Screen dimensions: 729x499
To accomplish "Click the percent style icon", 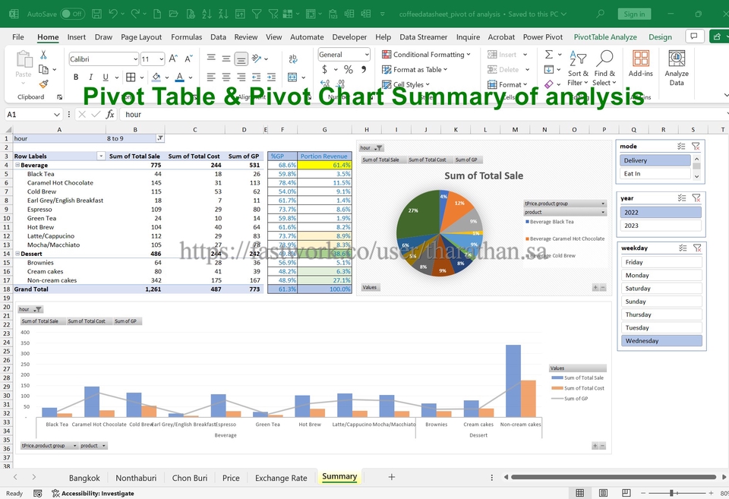I will click(348, 69).
